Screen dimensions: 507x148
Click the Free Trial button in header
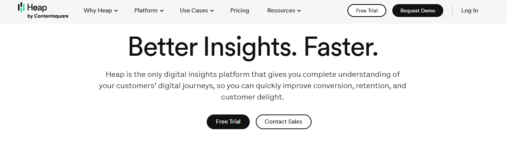pyautogui.click(x=367, y=11)
